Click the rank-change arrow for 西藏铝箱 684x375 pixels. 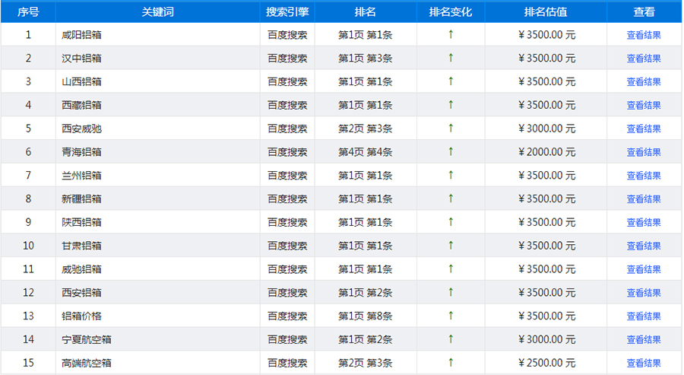point(451,104)
